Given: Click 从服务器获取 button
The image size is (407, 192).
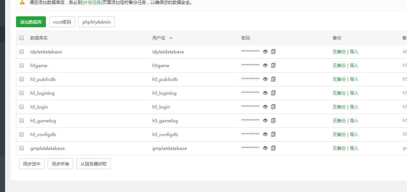Looking at the screenshot, I should coord(94,164).
